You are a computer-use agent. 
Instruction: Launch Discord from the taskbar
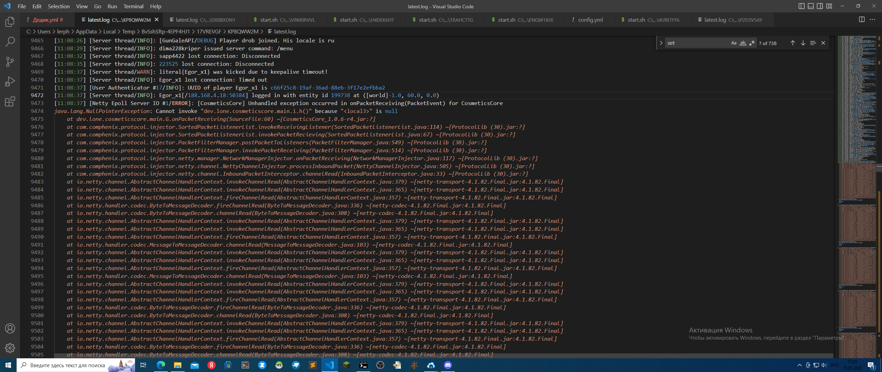point(448,365)
